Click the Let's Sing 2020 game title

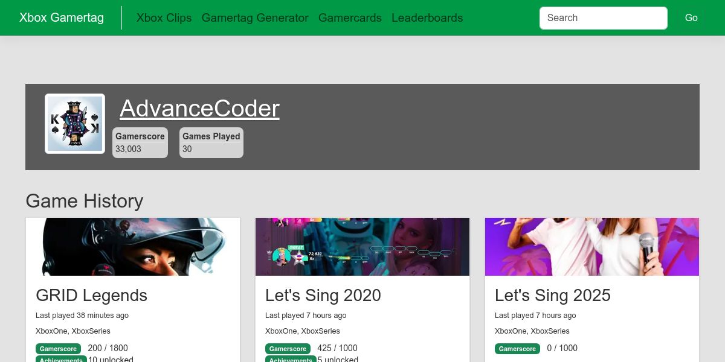click(323, 295)
